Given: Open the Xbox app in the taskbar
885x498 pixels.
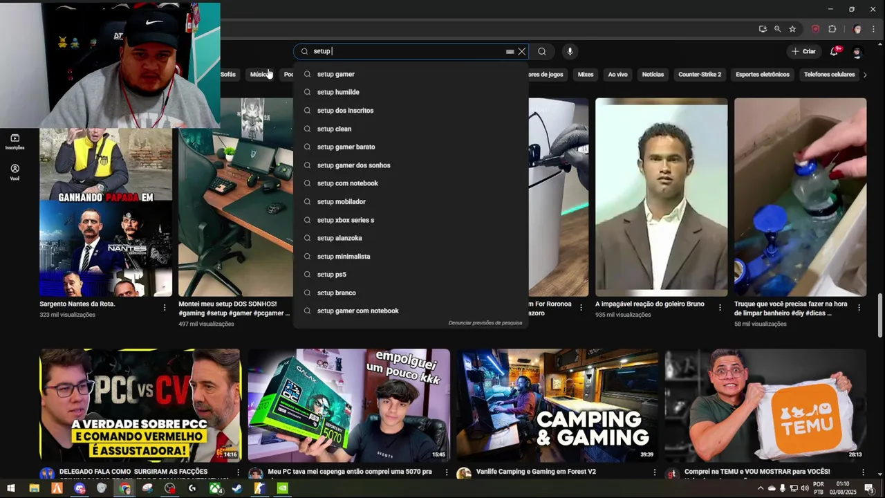Looking at the screenshot, I should [216, 488].
